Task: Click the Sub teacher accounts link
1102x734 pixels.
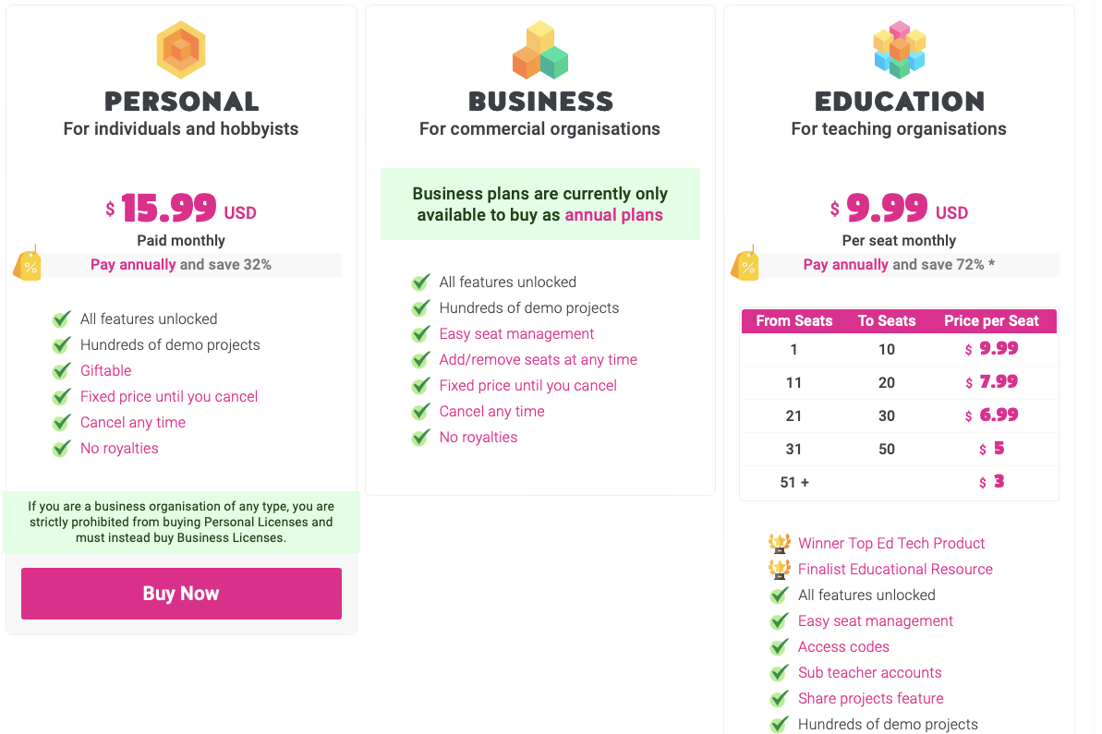Action: (869, 672)
